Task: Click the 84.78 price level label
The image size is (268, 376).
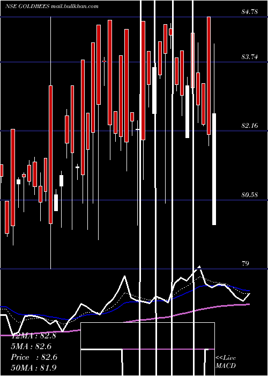Action: pos(250,11)
